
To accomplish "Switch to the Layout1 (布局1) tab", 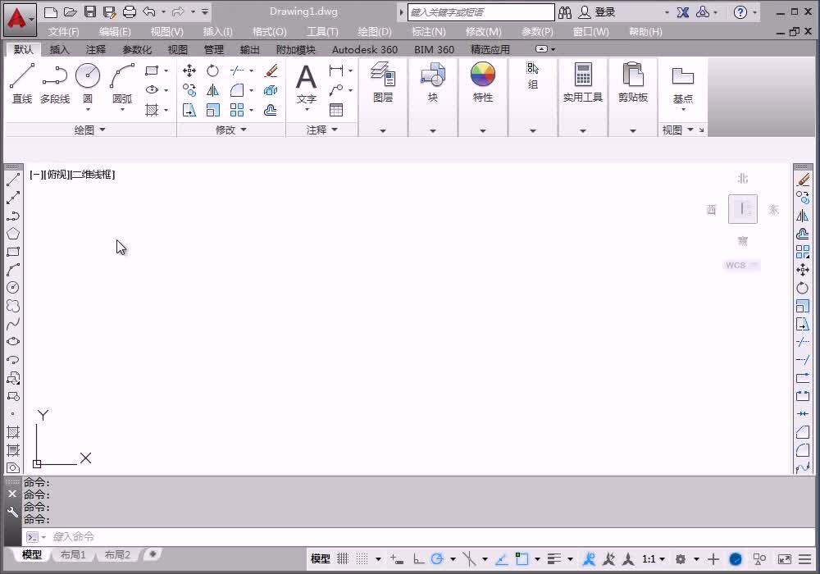I will [x=73, y=554].
